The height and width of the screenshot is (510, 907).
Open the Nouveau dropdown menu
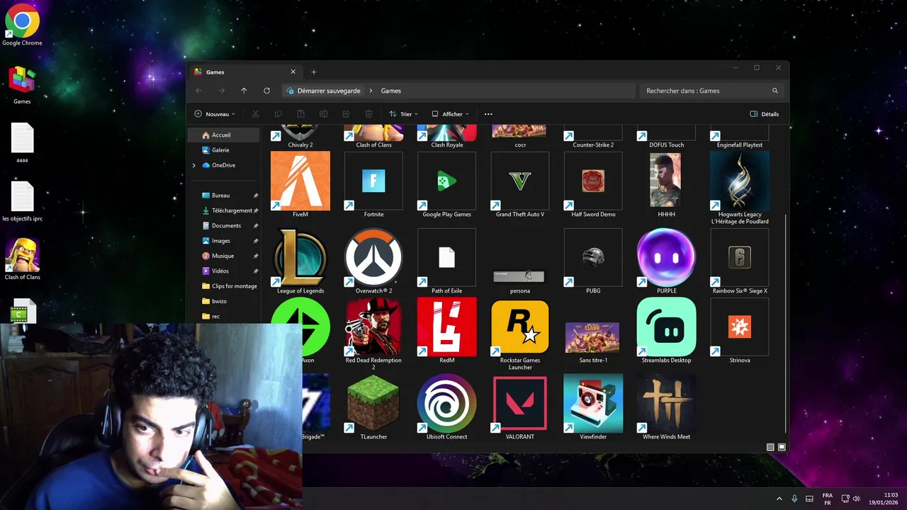coord(215,114)
